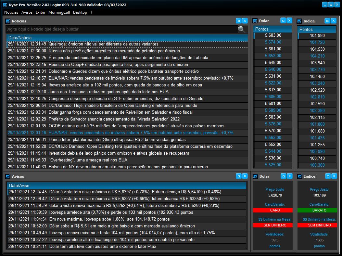The image size is (342, 256).
Task: Toggle the restore button on the Noticias panel
Action: pos(239,20)
